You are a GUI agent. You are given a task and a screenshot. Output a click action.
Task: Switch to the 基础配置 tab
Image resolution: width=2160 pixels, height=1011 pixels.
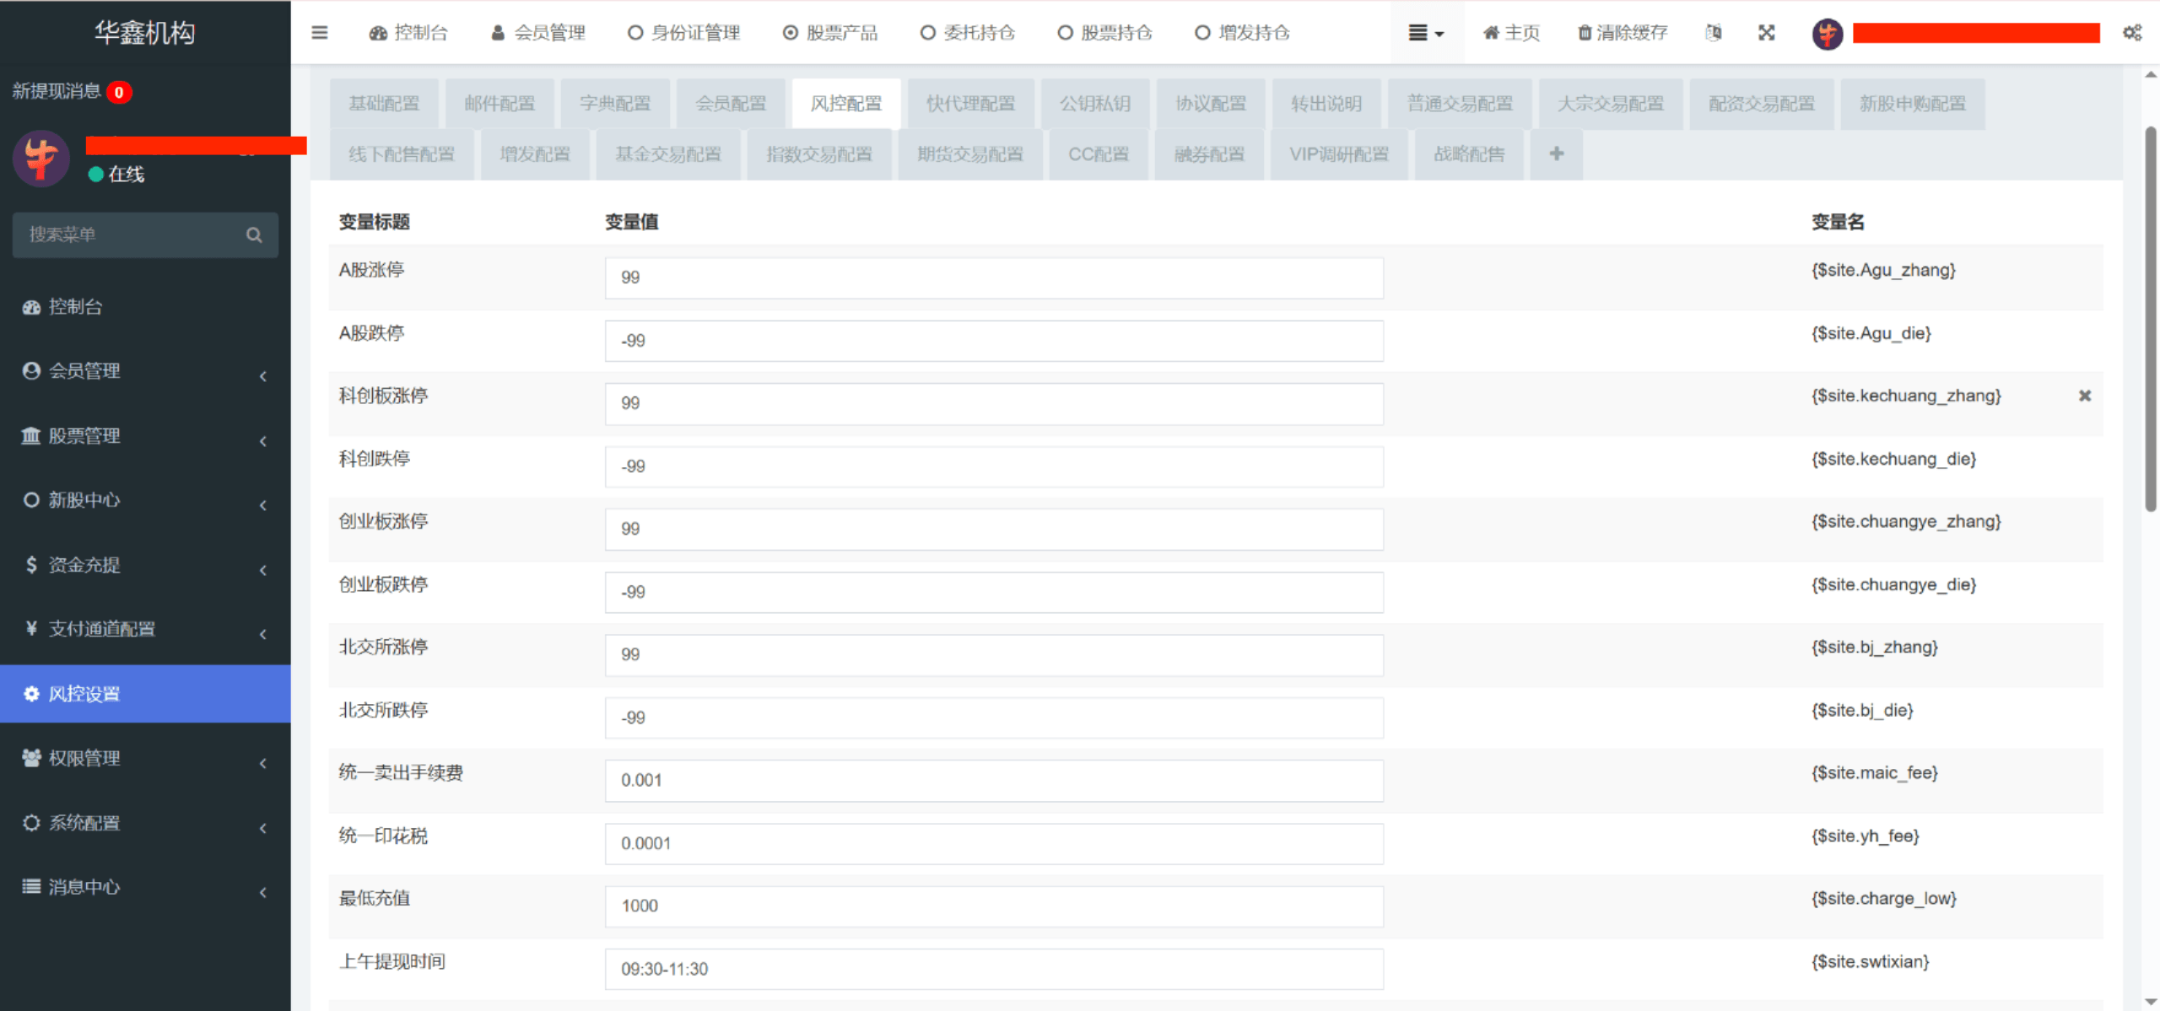click(384, 102)
